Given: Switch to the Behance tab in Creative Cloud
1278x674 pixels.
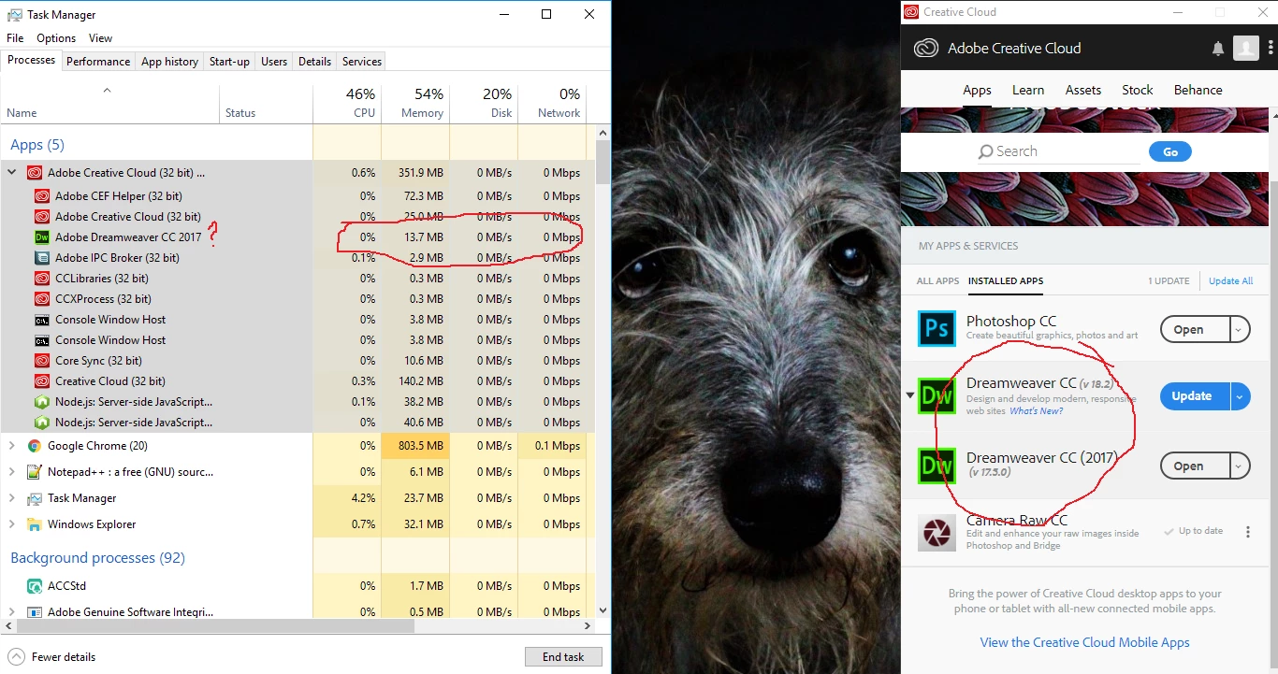Looking at the screenshot, I should (1198, 90).
